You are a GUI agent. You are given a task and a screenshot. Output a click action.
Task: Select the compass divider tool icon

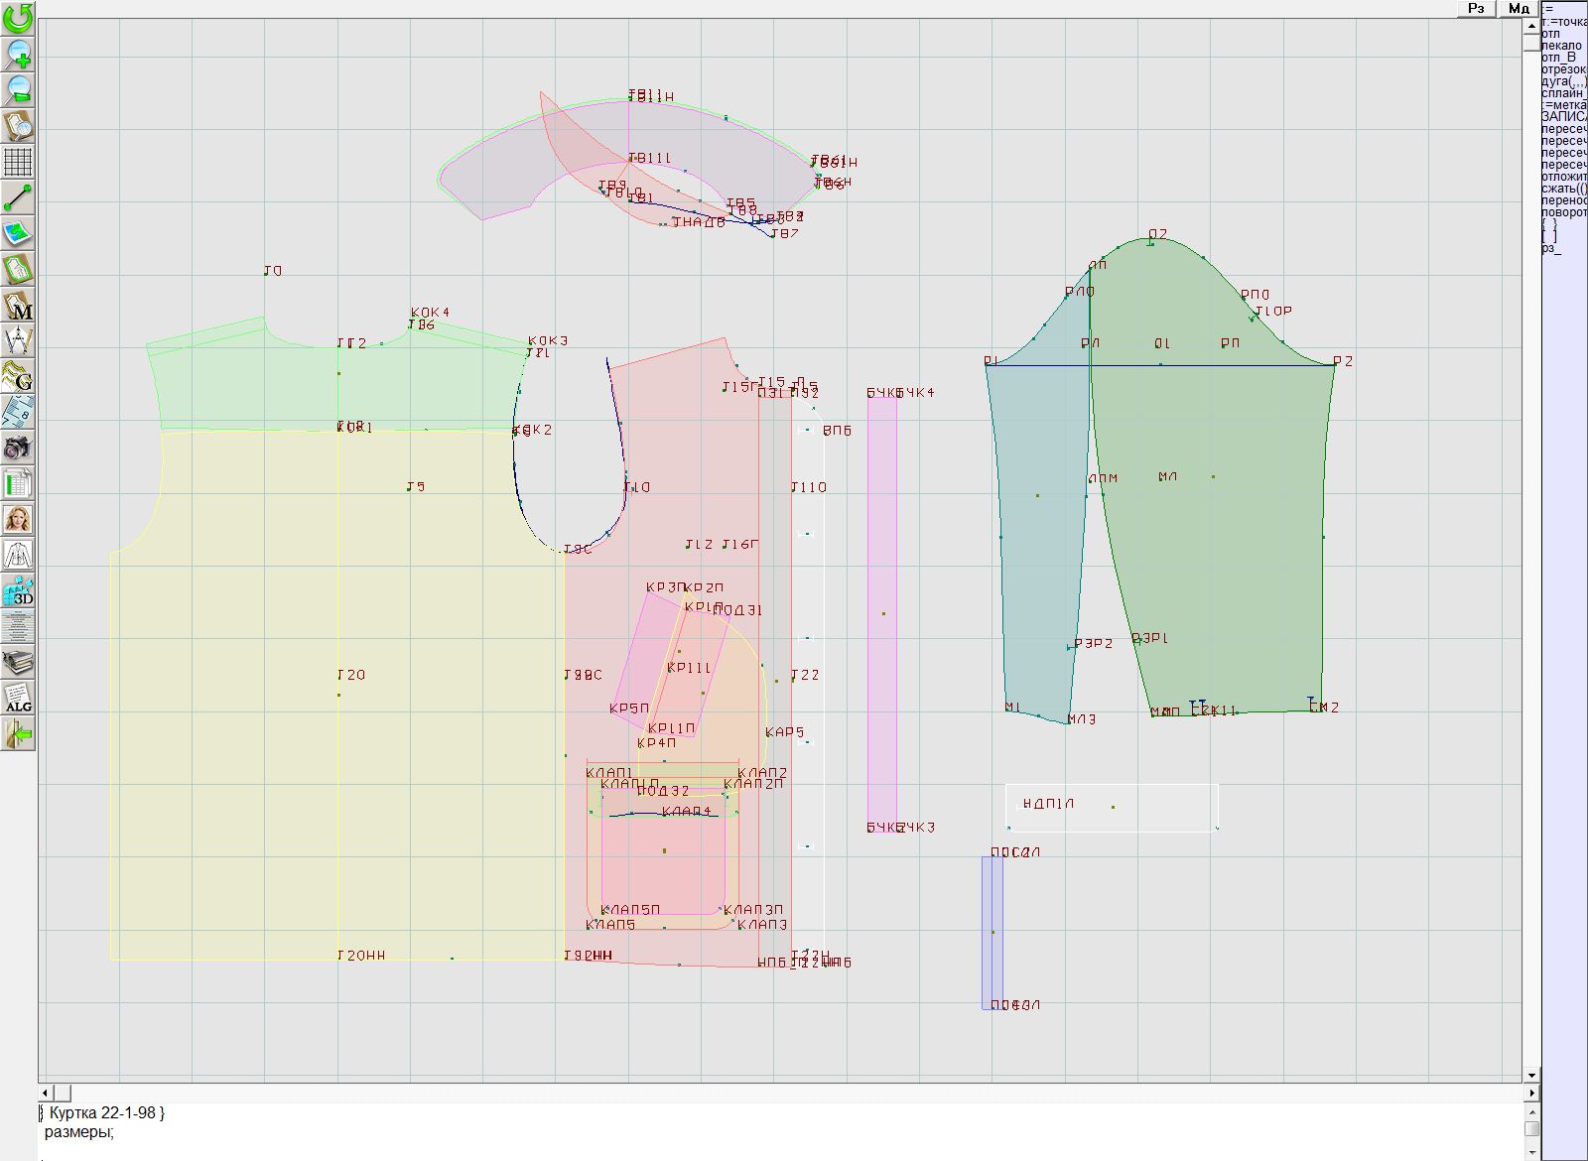(18, 341)
